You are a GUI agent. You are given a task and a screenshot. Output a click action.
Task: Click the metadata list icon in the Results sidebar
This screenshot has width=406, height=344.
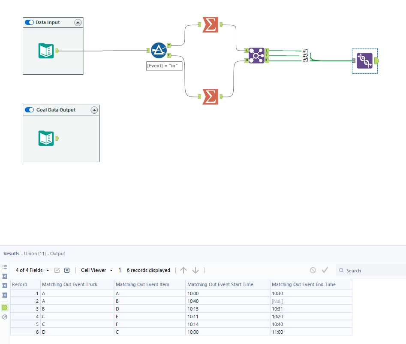point(4,266)
